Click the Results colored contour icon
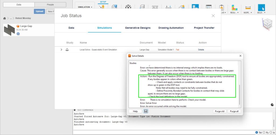 click(234, 8)
